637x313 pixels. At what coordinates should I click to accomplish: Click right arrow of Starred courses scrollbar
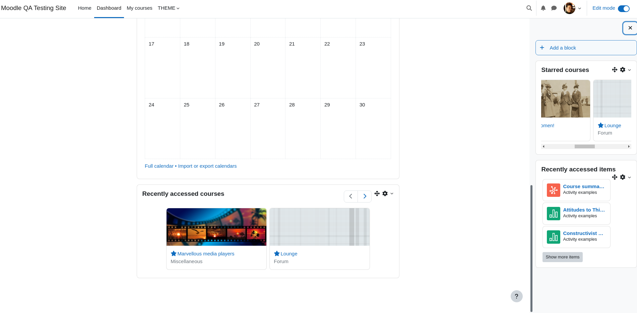pyautogui.click(x=629, y=146)
